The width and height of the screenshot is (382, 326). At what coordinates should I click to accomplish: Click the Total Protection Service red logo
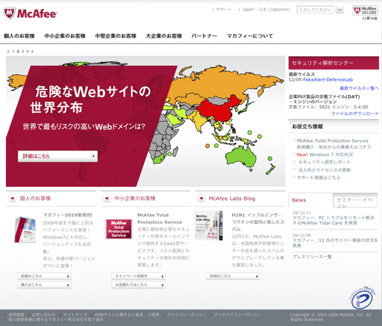point(119,229)
